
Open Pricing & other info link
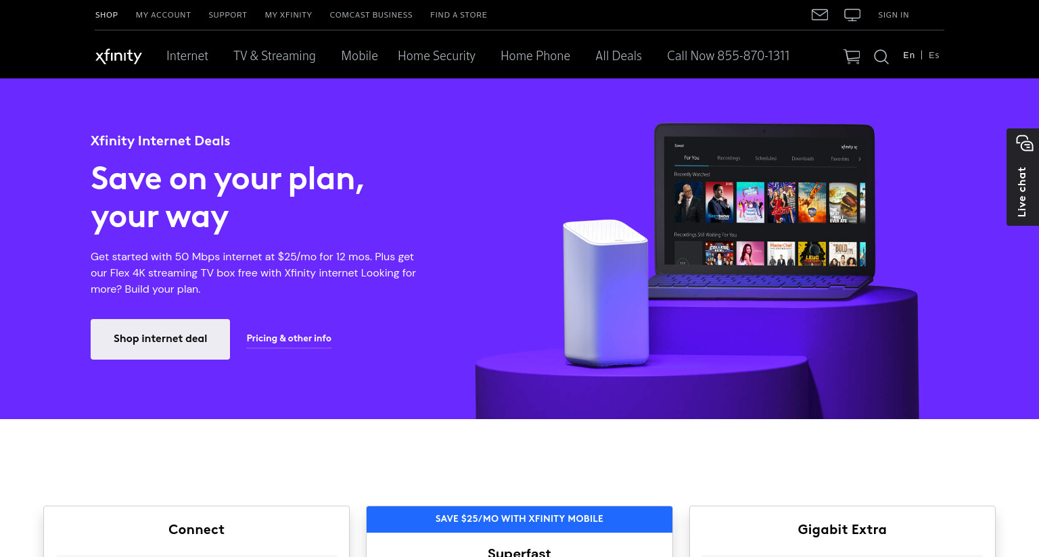click(289, 338)
